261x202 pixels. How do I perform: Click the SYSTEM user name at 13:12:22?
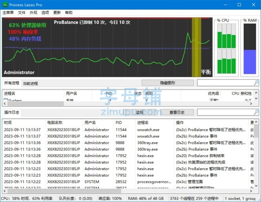tap(92, 182)
